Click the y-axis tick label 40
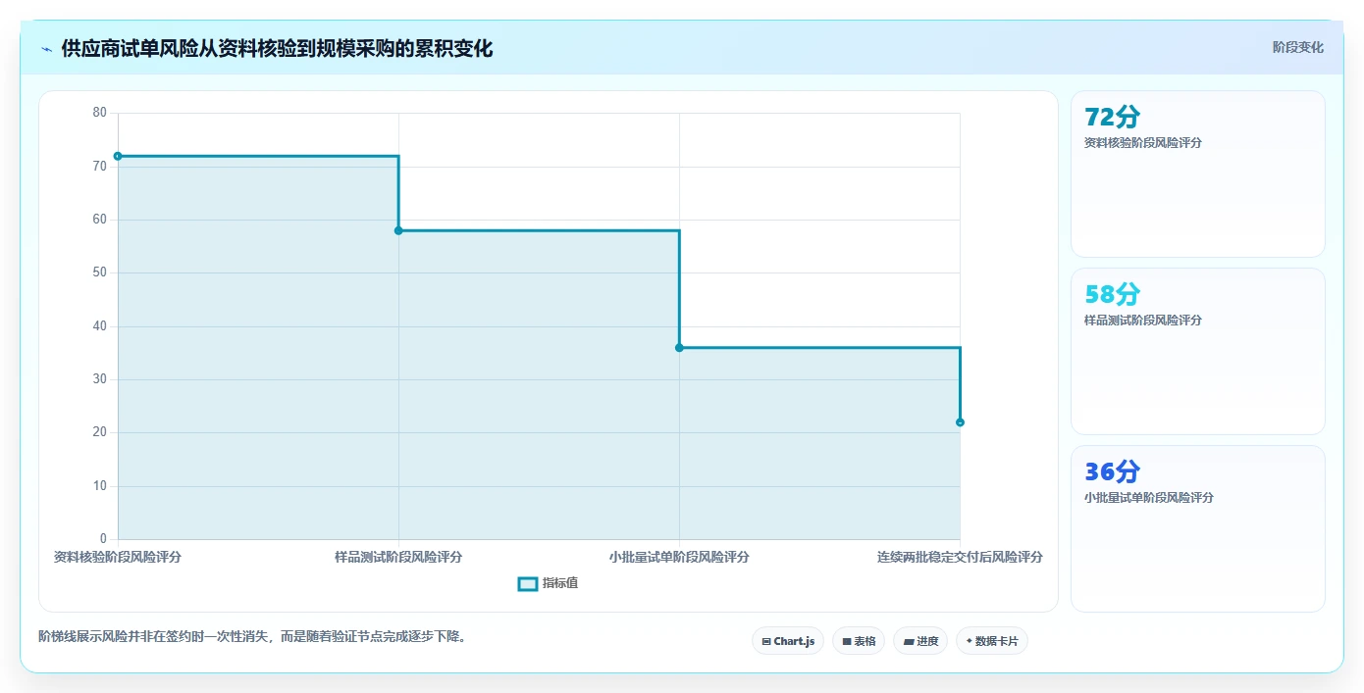Viewport: 1364px width, 693px height. [100, 326]
